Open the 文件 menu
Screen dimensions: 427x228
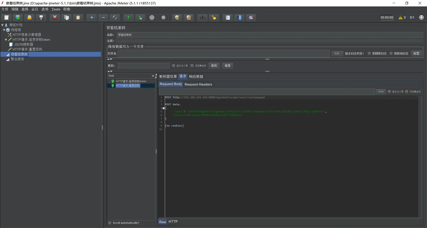coord(5,9)
